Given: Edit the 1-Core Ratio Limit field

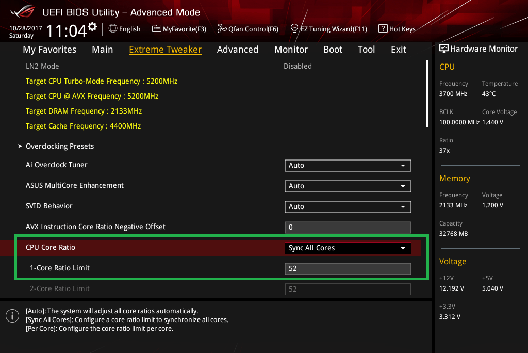Looking at the screenshot, I should click(348, 269).
